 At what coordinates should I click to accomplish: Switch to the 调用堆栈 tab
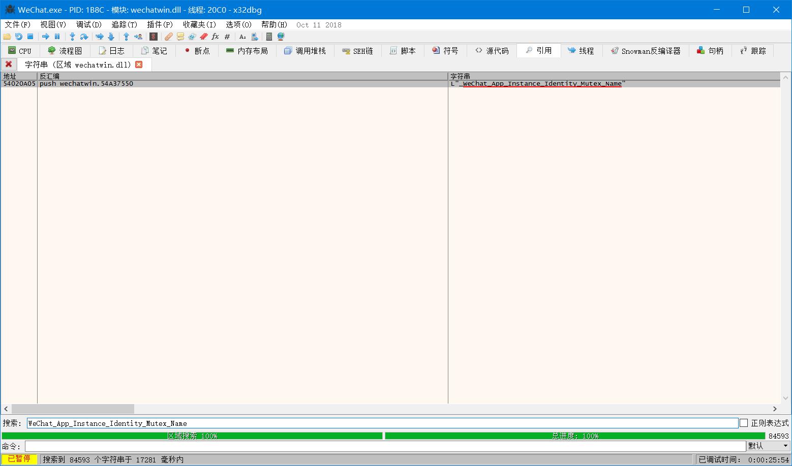[x=305, y=51]
